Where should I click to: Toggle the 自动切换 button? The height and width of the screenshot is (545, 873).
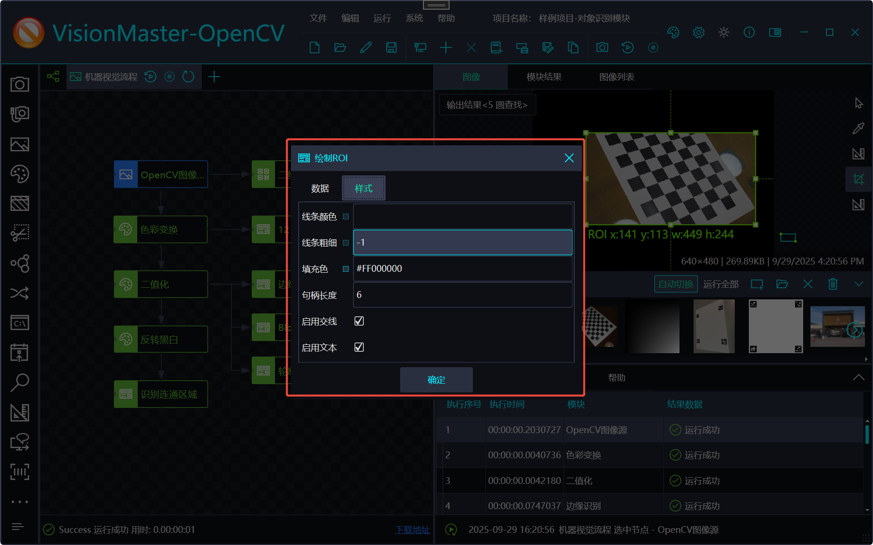[x=676, y=284]
